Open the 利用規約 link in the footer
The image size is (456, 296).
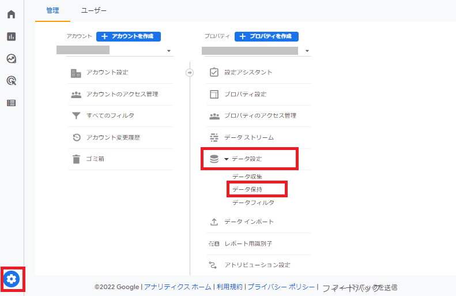pos(229,287)
